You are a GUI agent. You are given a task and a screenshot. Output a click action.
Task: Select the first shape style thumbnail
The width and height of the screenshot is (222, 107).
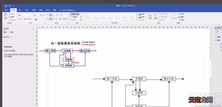click(x=89, y=17)
